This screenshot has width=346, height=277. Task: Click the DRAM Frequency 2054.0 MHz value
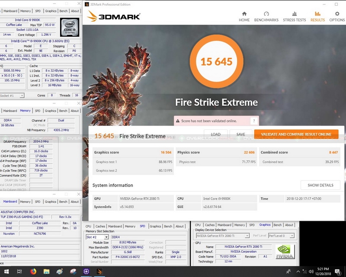tap(41, 142)
